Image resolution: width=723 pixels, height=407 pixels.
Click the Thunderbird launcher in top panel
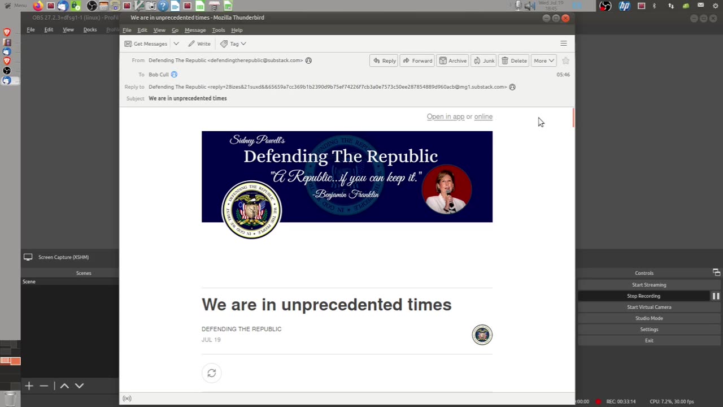point(63,6)
